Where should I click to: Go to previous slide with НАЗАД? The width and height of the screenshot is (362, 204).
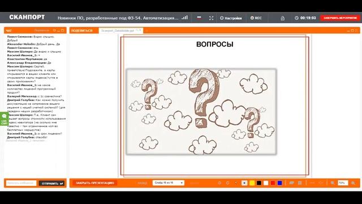[x=142, y=183]
